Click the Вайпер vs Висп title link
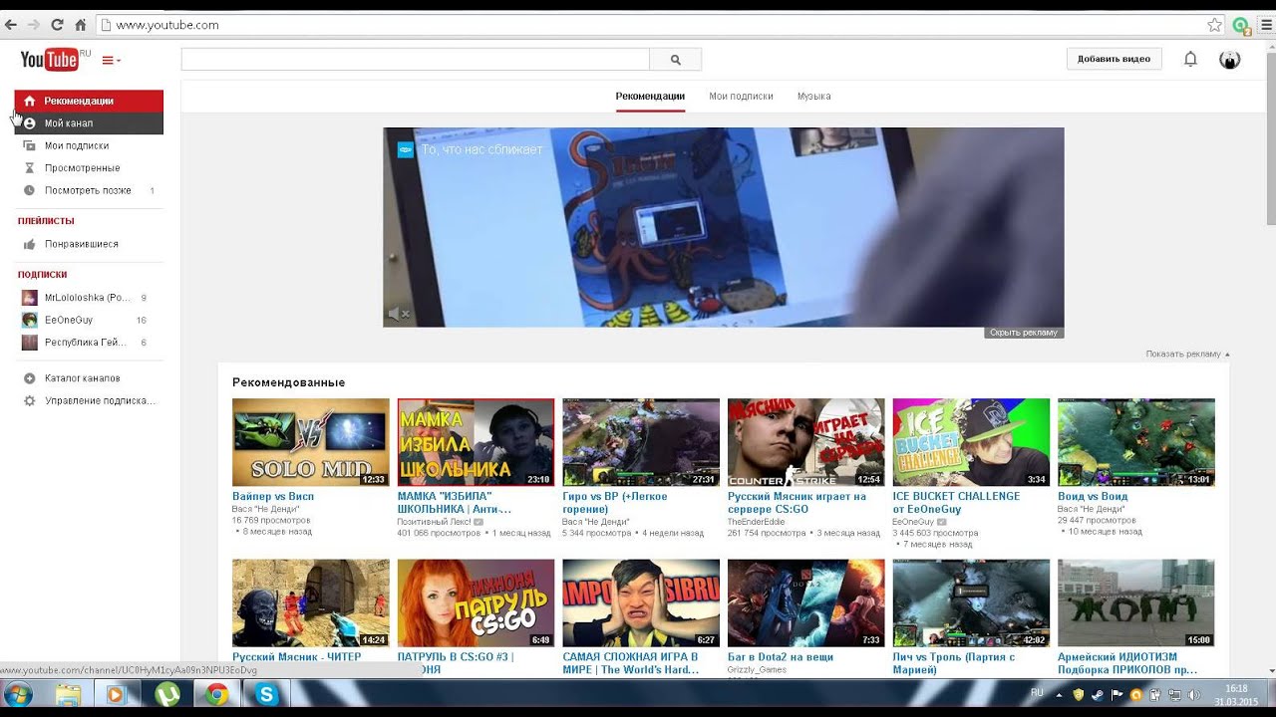The width and height of the screenshot is (1276, 717). 273,496
